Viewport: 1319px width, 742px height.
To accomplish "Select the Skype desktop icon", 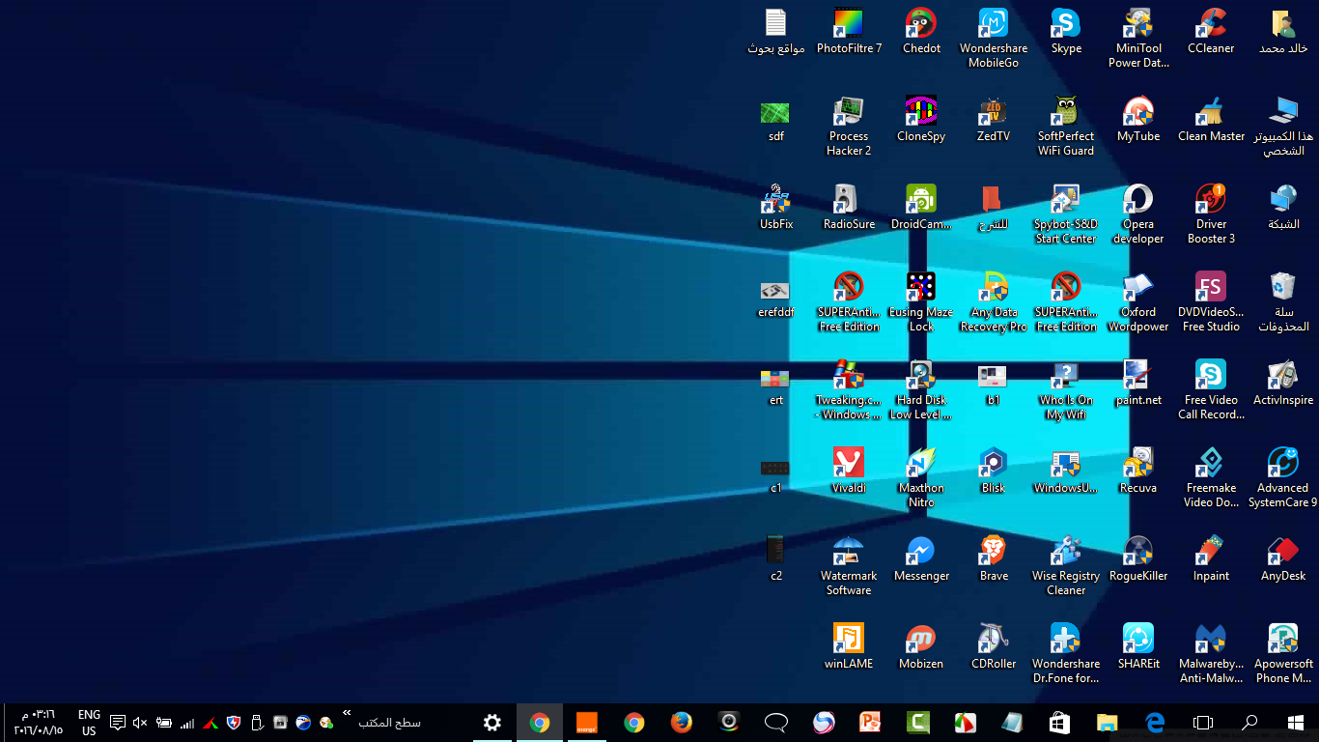I will click(1066, 32).
